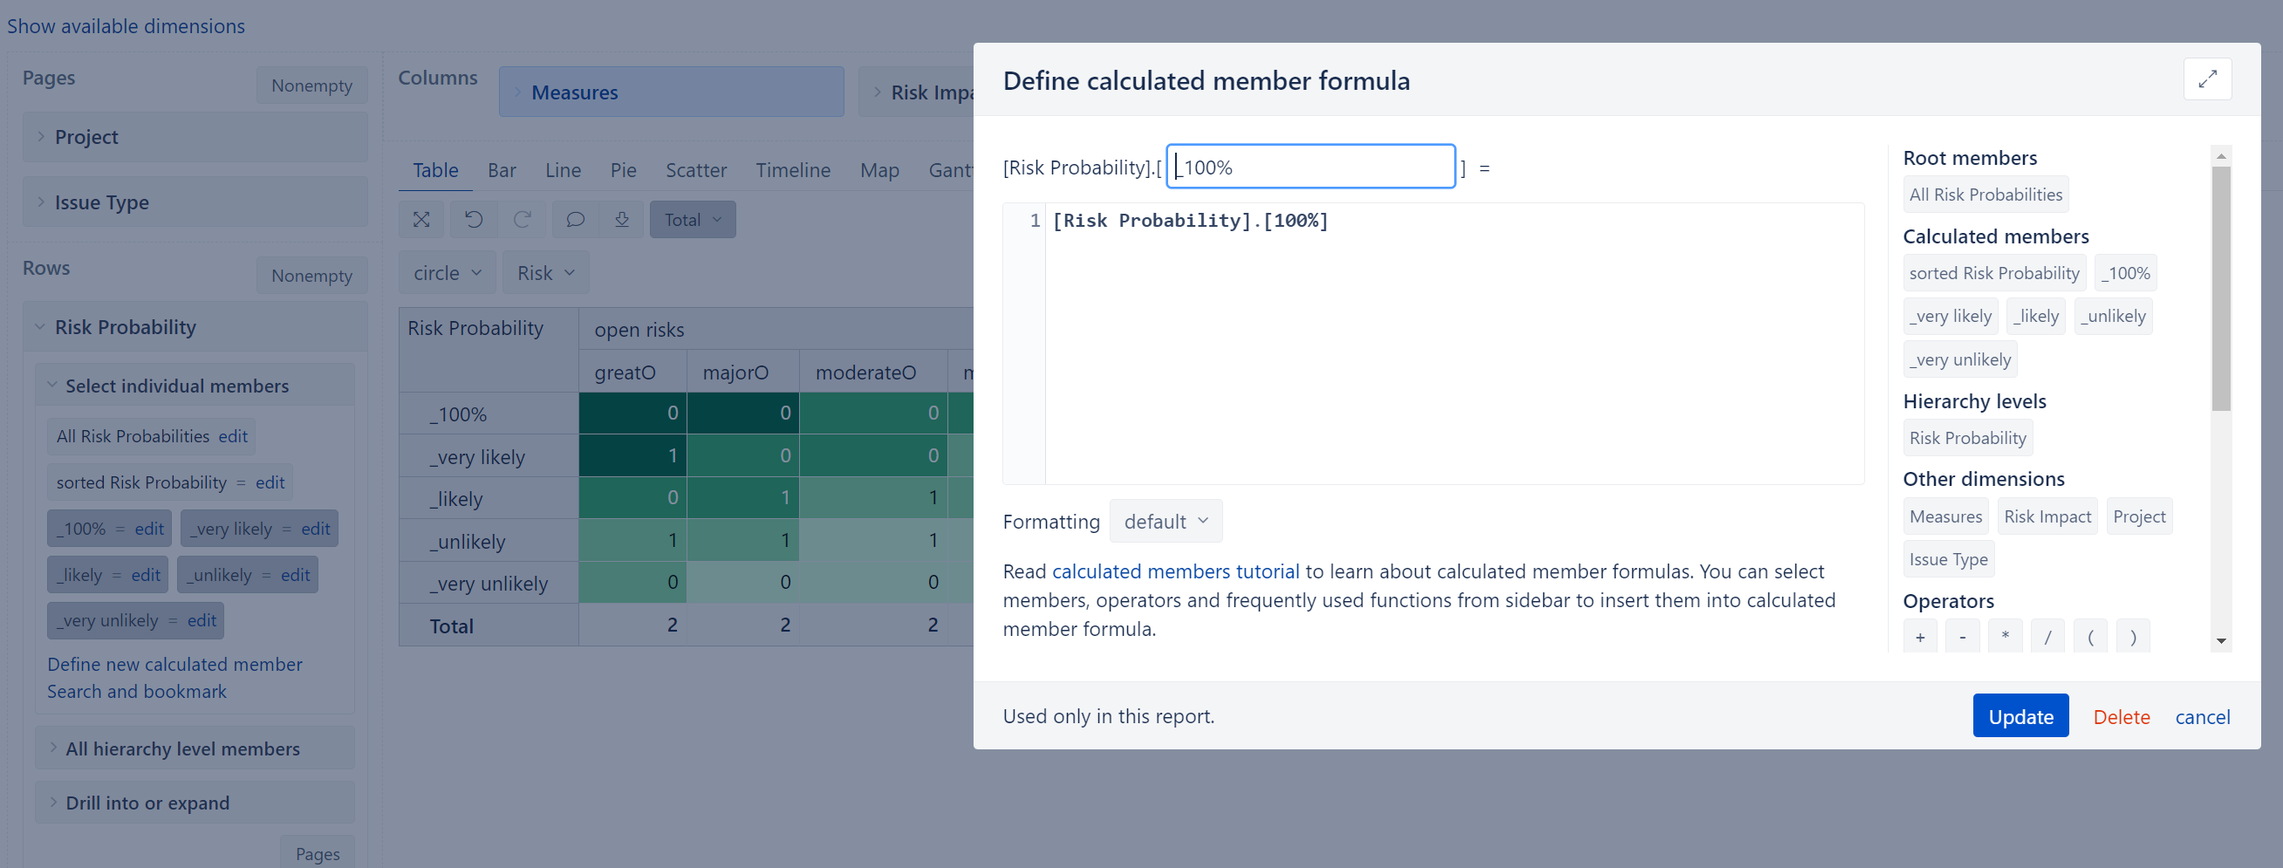This screenshot has height=868, width=2283.
Task: Insert sorted Risk Probability calculated member
Action: (x=1993, y=273)
